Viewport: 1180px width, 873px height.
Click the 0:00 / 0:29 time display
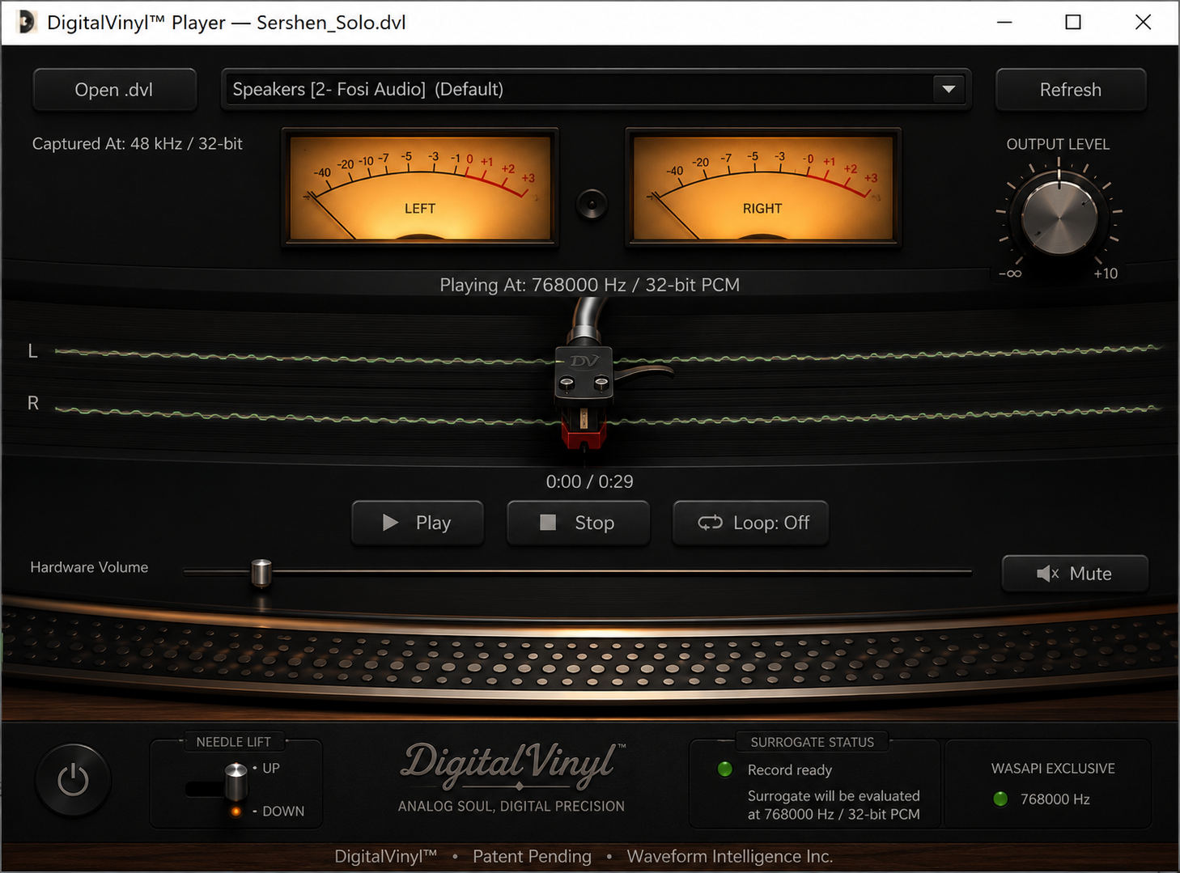click(589, 481)
